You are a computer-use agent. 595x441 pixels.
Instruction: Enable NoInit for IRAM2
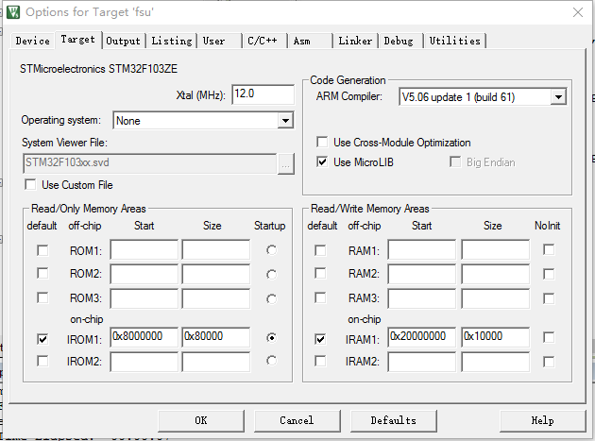click(549, 362)
